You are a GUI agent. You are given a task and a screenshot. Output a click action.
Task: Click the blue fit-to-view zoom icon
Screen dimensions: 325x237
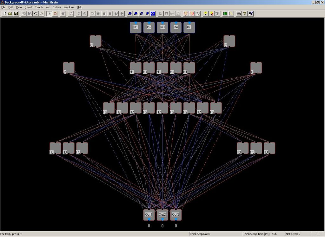pos(153,14)
